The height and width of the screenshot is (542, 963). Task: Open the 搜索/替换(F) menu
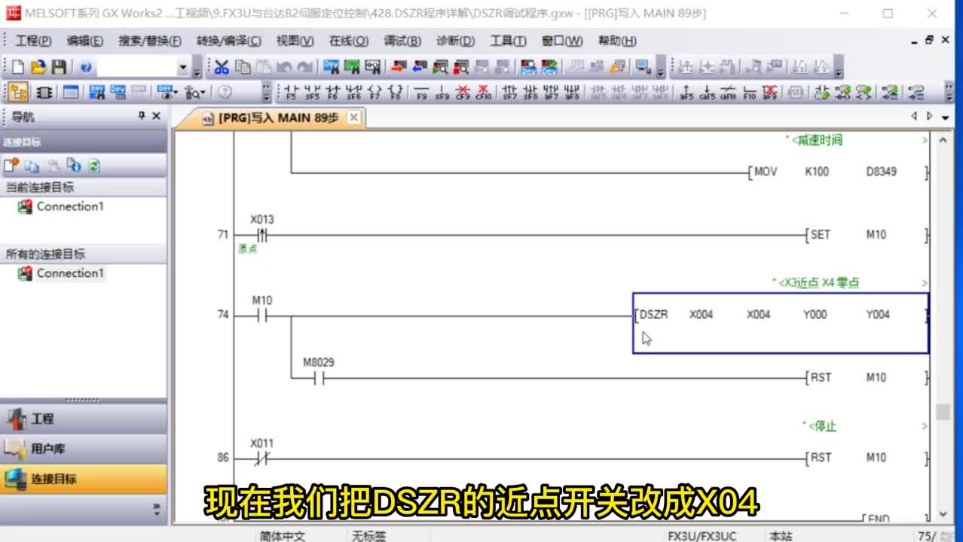point(149,41)
